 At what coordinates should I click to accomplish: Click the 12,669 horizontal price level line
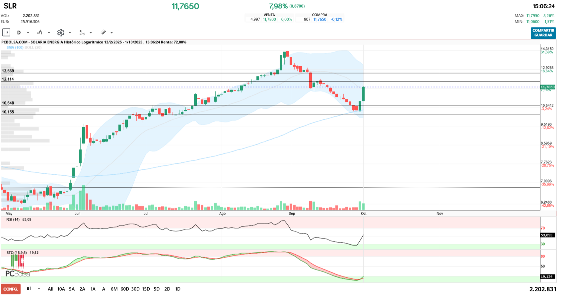pyautogui.click(x=265, y=73)
